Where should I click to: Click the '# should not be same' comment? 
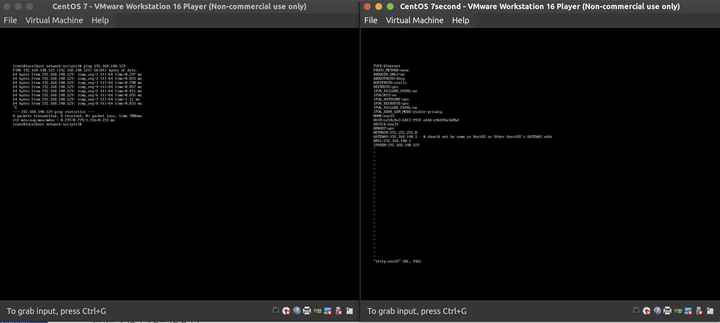pyautogui.click(x=488, y=137)
